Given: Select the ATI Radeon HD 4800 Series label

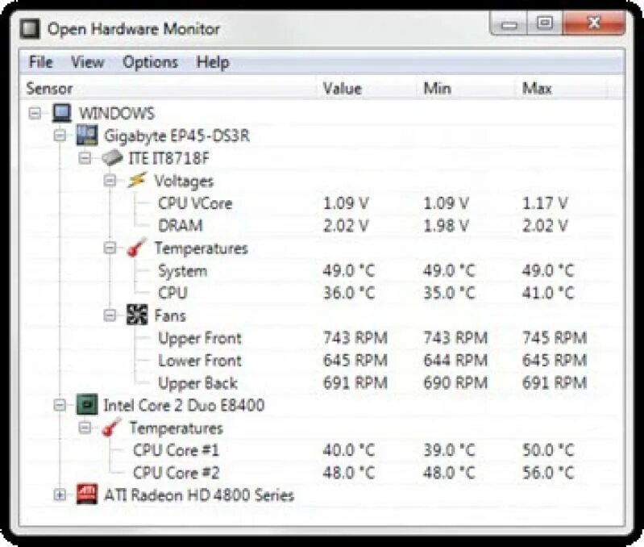Looking at the screenshot, I should point(199,495).
